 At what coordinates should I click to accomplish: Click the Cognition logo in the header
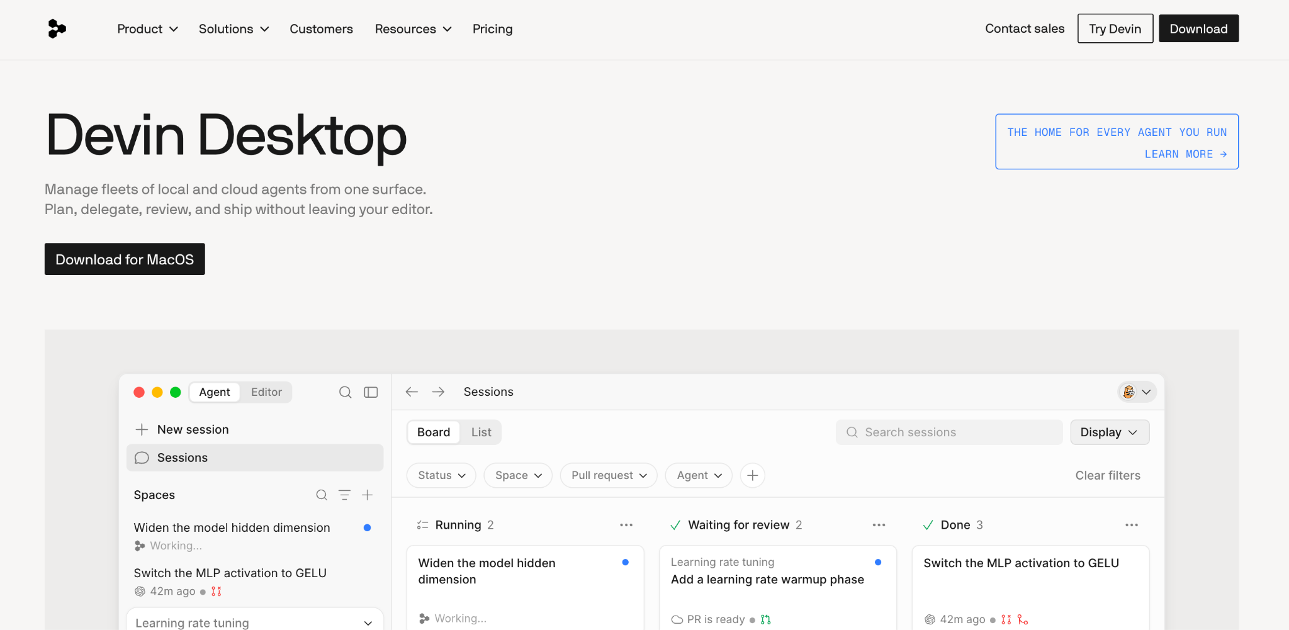click(57, 29)
